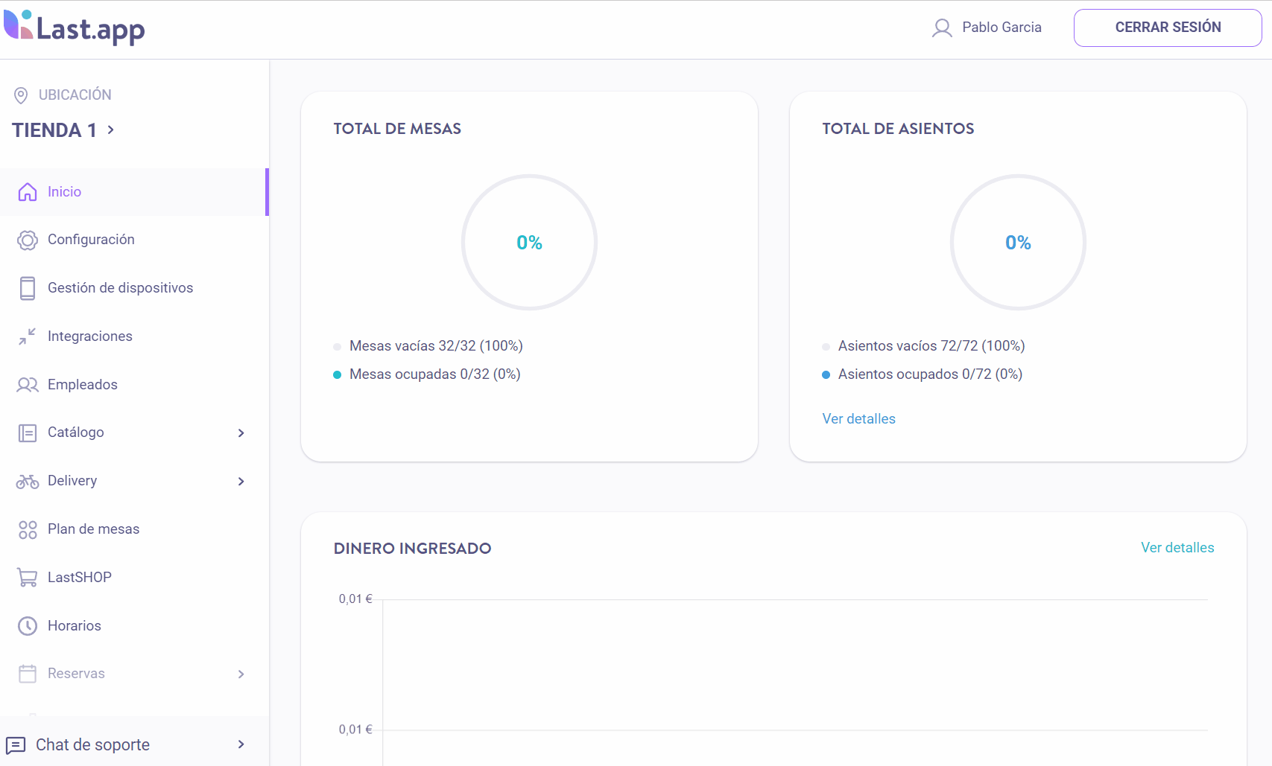Expand the Chat de soporte arrow
This screenshot has height=766, width=1272.
[x=241, y=744]
